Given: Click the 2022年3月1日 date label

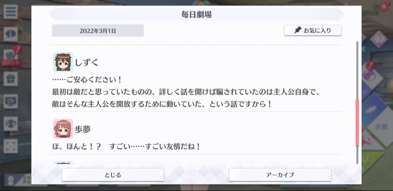Looking at the screenshot, I should point(98,31).
